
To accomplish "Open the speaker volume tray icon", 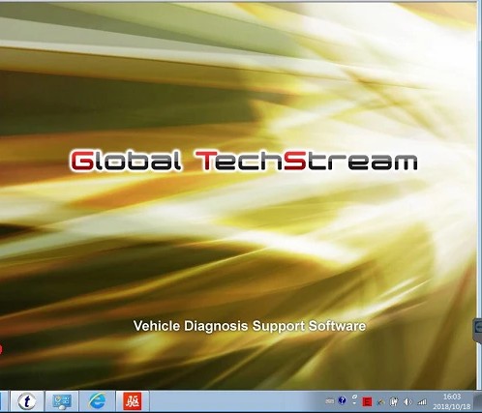I will [407, 401].
